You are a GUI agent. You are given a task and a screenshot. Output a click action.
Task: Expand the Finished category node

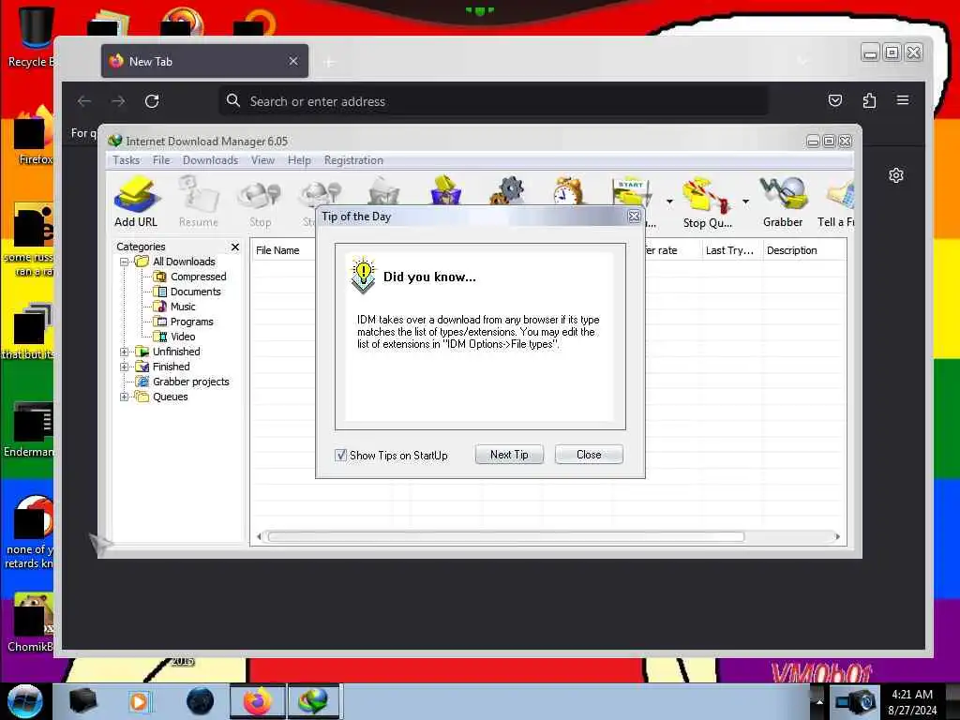[125, 367]
